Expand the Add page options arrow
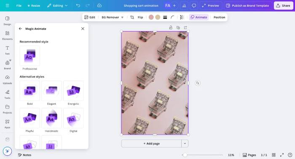 tap(185, 143)
